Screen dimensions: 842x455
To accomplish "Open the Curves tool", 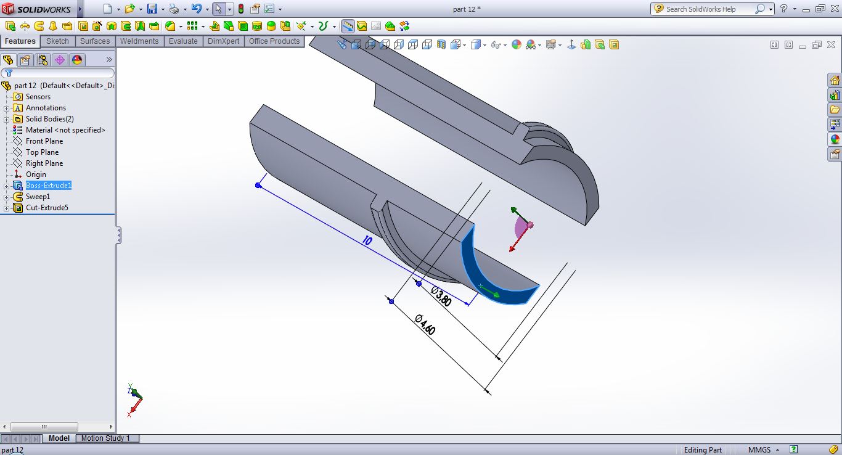I will click(322, 26).
